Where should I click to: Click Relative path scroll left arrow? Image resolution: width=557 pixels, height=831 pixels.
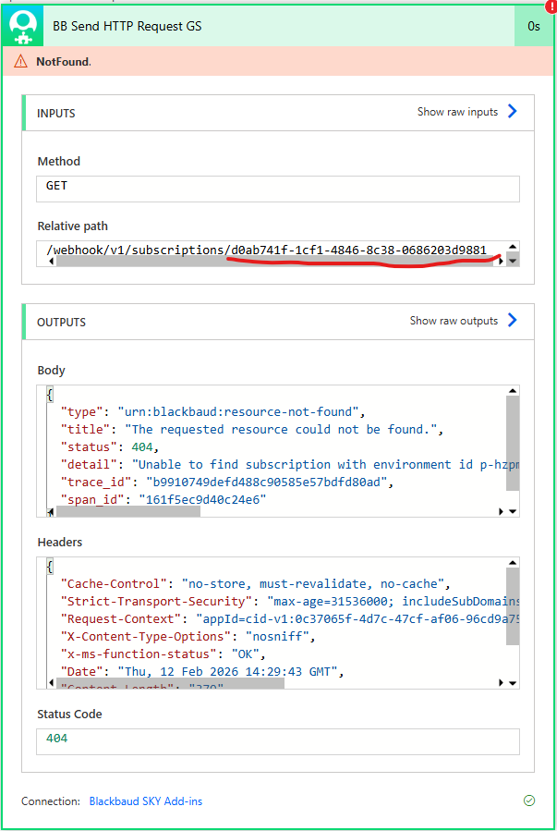(x=51, y=262)
